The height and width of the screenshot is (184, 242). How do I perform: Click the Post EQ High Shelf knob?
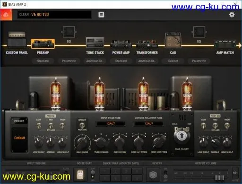coord(227,142)
